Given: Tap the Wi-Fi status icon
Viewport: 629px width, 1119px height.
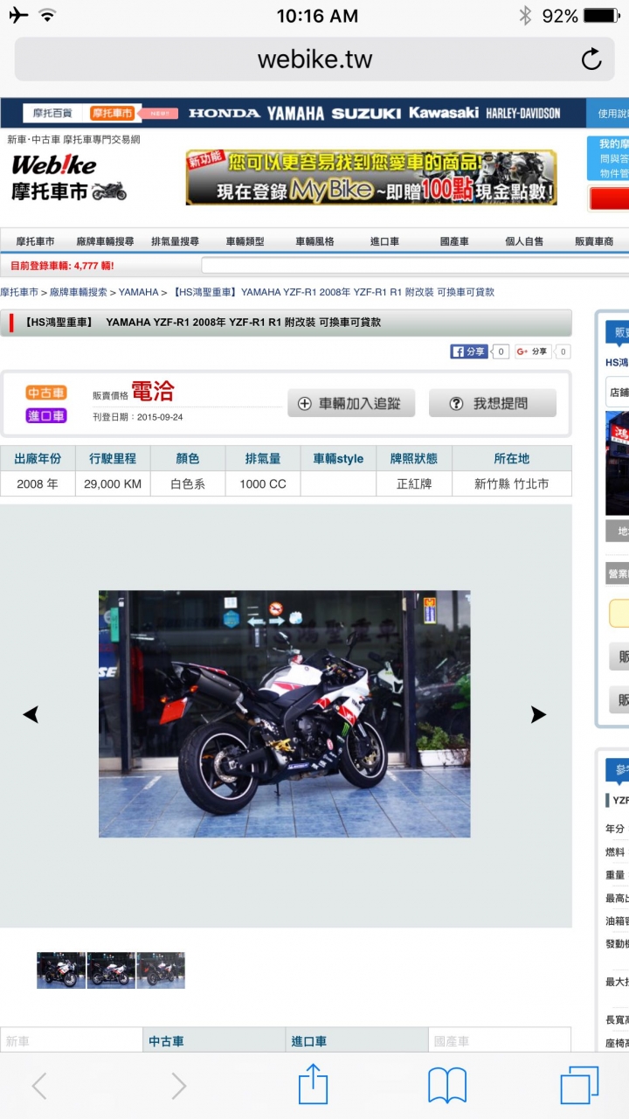Looking at the screenshot, I should (x=47, y=16).
